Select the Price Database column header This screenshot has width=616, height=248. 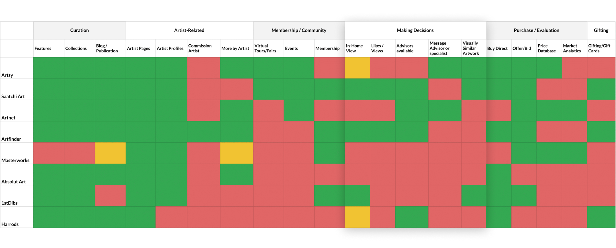point(549,49)
